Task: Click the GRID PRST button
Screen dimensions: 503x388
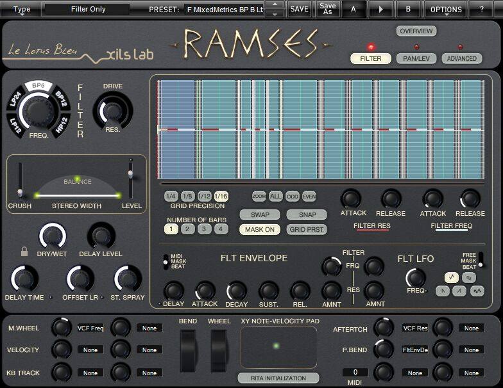Action: pos(307,229)
